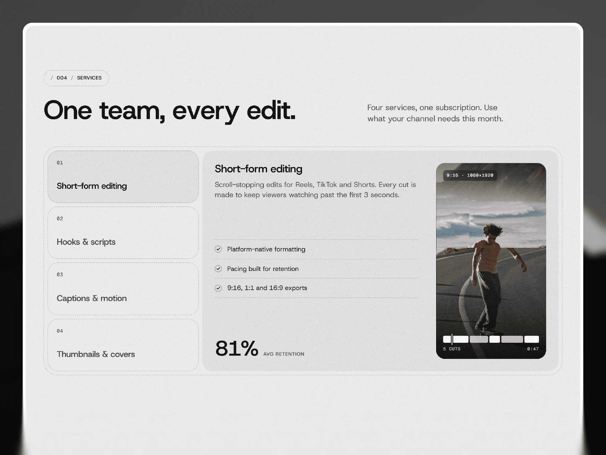Click the Pacing built for retention check icon
The image size is (606, 455).
tap(218, 269)
